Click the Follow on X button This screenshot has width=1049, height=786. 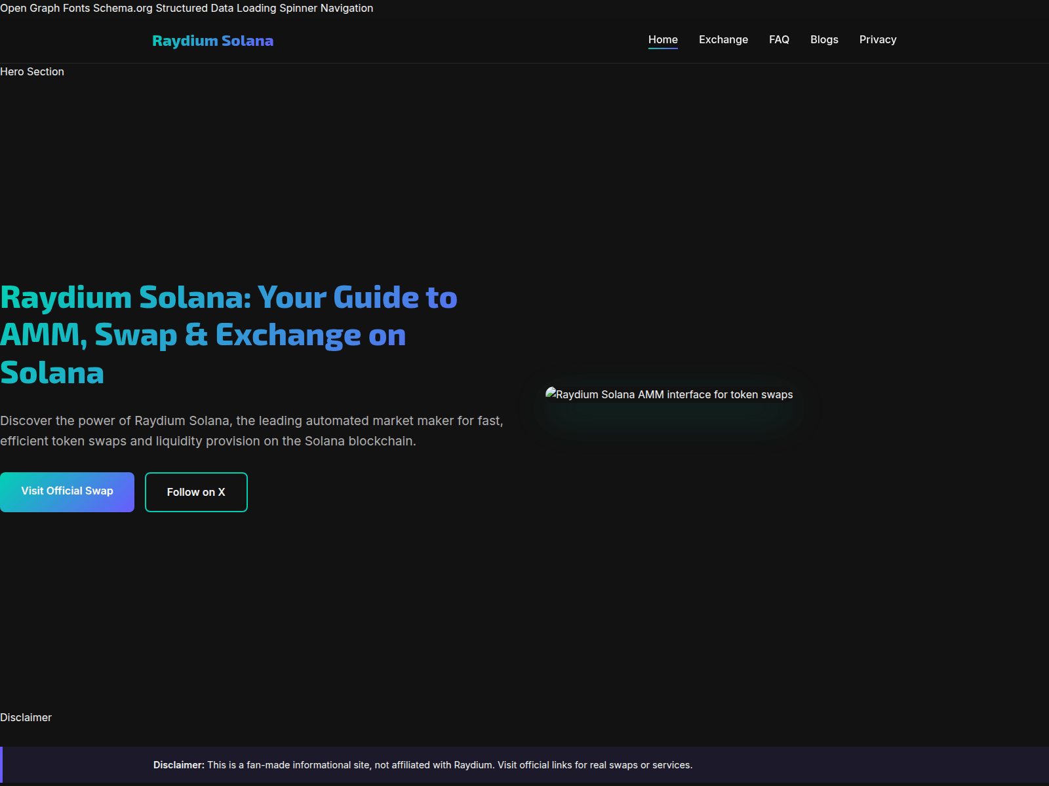point(196,492)
